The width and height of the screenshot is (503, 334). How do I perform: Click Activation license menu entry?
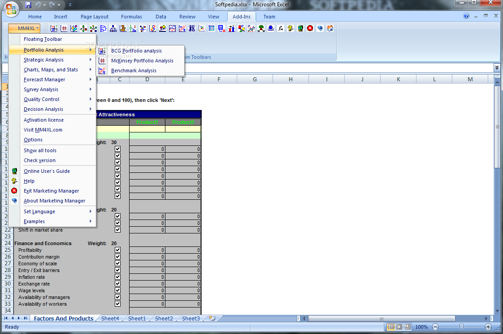52,120
